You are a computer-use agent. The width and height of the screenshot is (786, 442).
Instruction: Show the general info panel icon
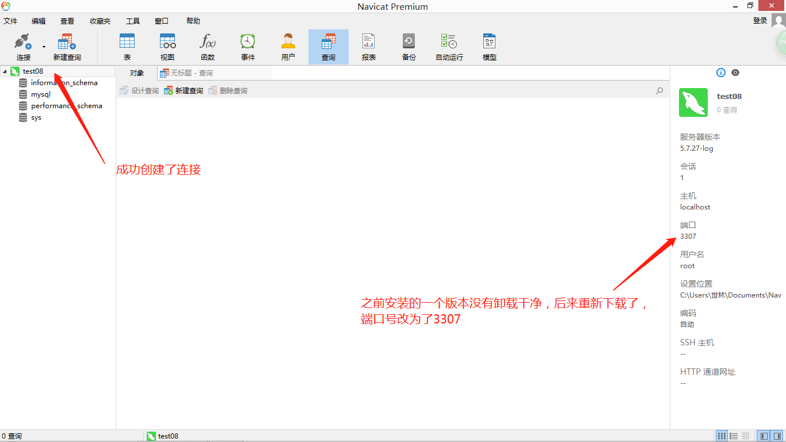(721, 73)
